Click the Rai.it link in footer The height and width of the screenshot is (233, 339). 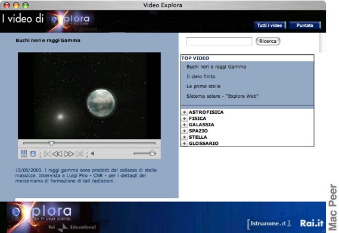coord(312,223)
